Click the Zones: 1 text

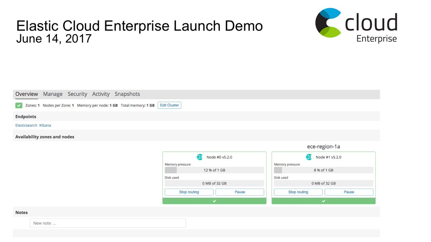[x=32, y=105]
